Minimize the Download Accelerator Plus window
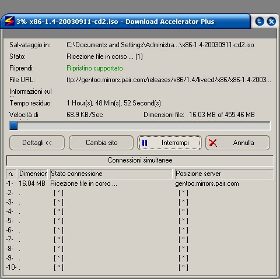Image resolution: width=280 pixels, height=279 pixels. pyautogui.click(x=260, y=22)
